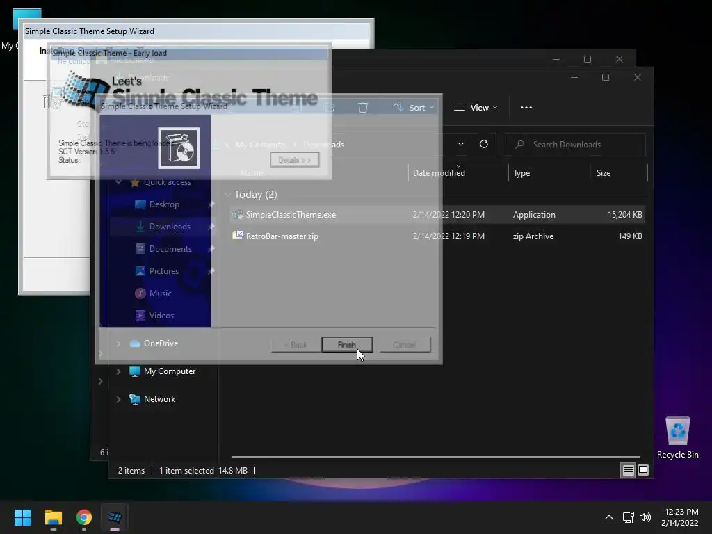Screen dimensions: 712x534
Task: Click the '1 item selected' status text
Action: coord(186,471)
